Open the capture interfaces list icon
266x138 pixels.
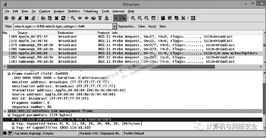point(6,18)
